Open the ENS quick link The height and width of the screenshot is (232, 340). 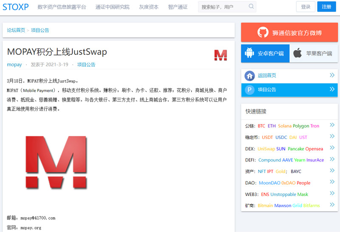click(x=265, y=195)
